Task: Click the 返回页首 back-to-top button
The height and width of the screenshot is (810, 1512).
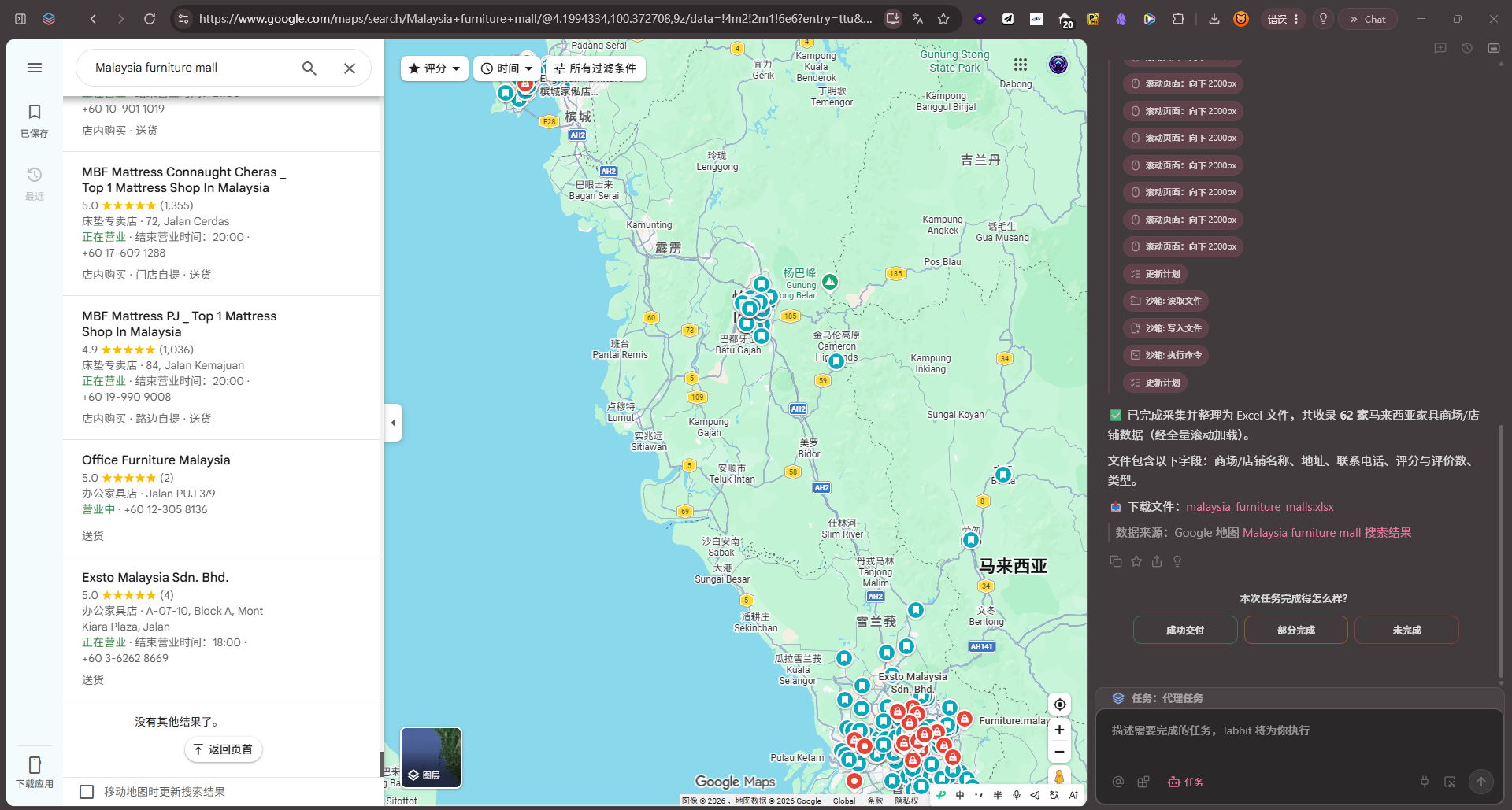Action: [224, 749]
